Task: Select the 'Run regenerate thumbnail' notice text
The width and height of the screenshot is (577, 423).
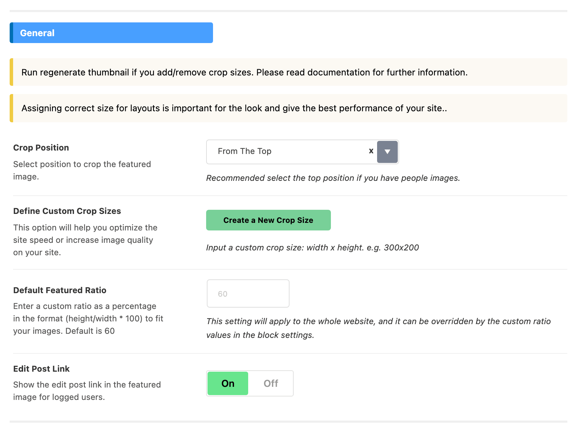Action: (244, 72)
